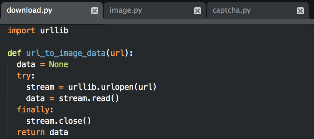The width and height of the screenshot is (314, 139).
Task: Open the captcha.py tab
Action: [231, 10]
